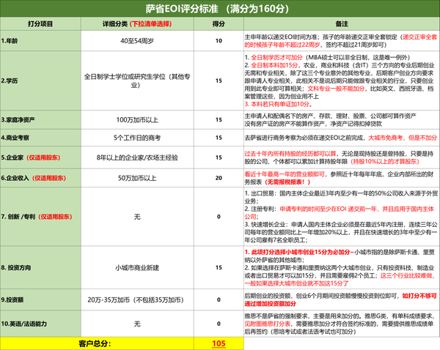Image resolution: width=440 pixels, height=350 pixels.
Task: Select the '打分项目' column header
Action: tap(40, 24)
